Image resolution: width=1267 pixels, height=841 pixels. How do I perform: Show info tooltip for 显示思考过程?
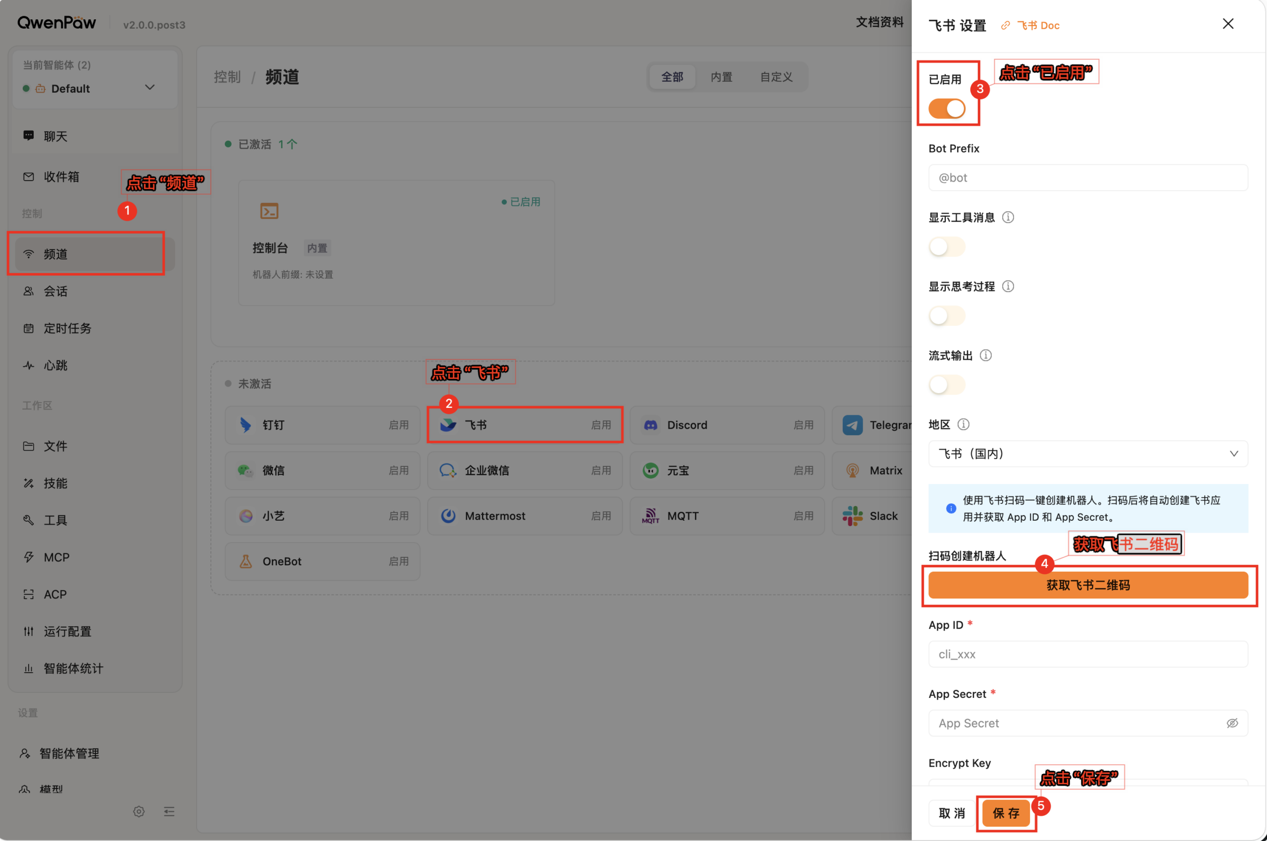tap(1008, 287)
